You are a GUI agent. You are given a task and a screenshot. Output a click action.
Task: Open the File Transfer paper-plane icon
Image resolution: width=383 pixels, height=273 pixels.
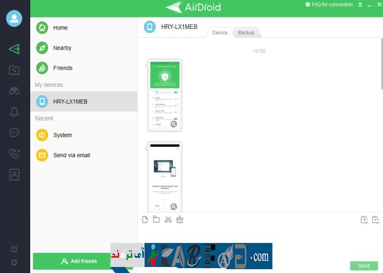click(x=15, y=49)
